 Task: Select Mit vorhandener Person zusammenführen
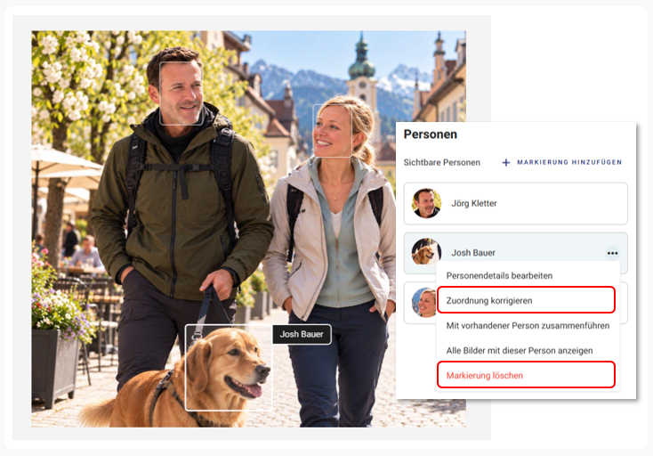pyautogui.click(x=528, y=326)
